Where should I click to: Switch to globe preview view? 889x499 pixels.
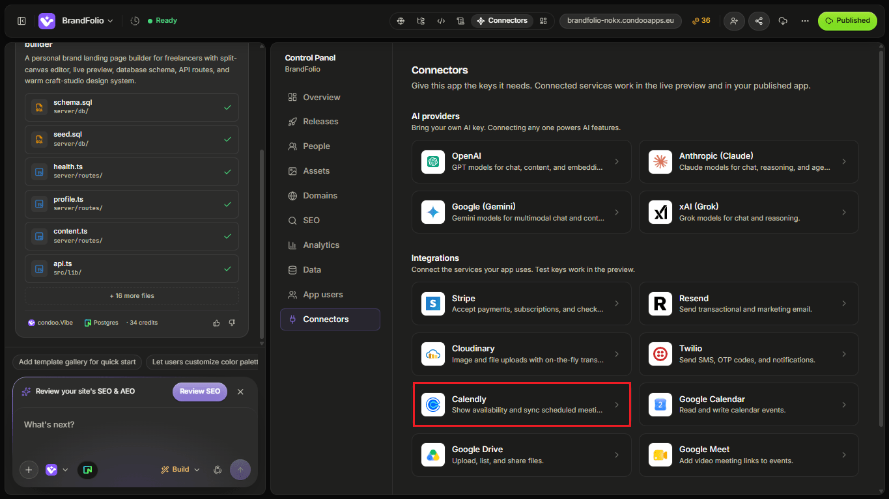(x=401, y=21)
